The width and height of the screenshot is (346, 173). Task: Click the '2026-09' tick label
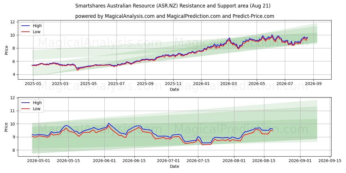tap(313, 84)
